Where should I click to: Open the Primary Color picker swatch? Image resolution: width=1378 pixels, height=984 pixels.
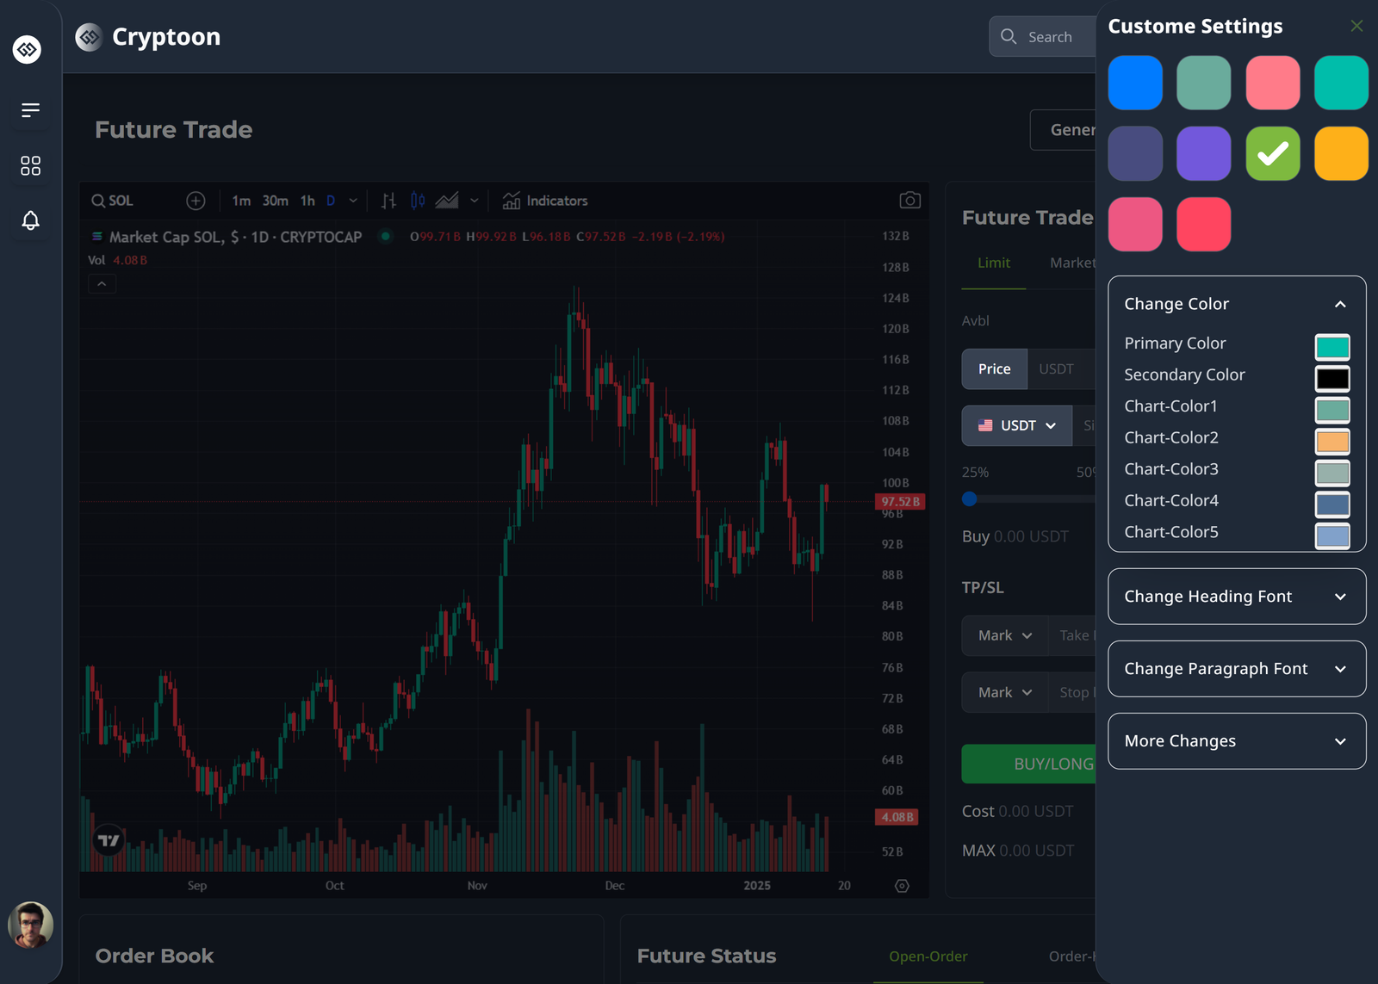coord(1331,347)
